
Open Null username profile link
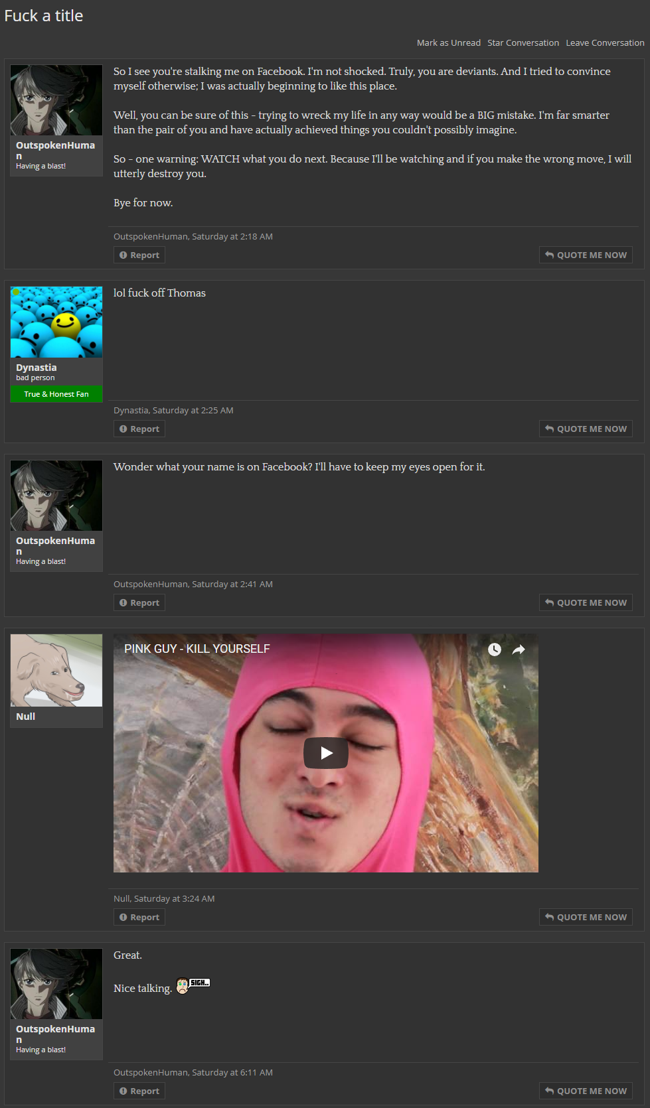tap(25, 717)
